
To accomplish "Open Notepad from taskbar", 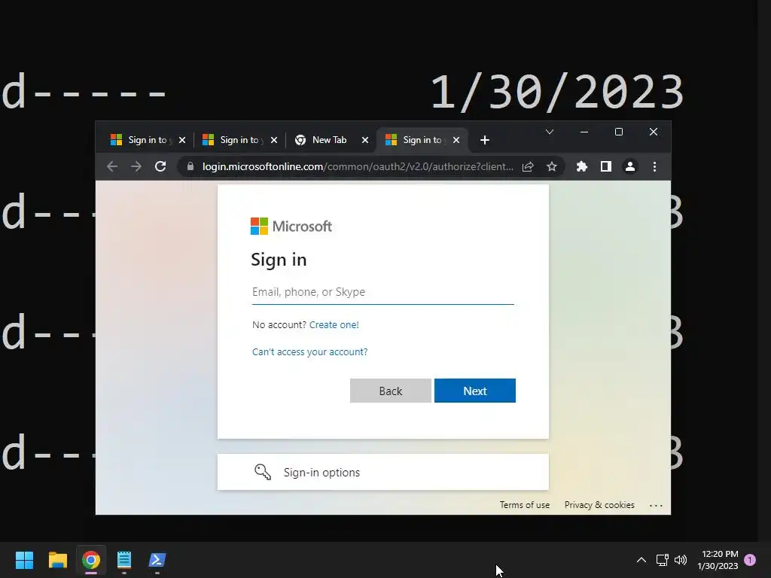I will pyautogui.click(x=124, y=560).
